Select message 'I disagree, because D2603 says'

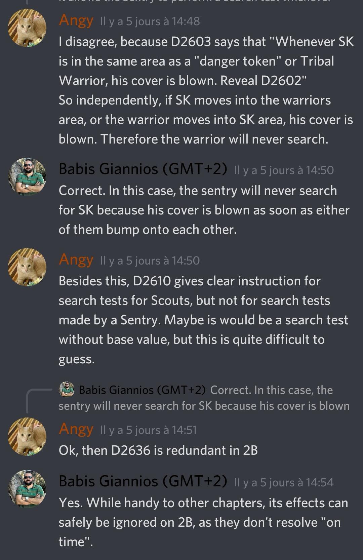206,90
